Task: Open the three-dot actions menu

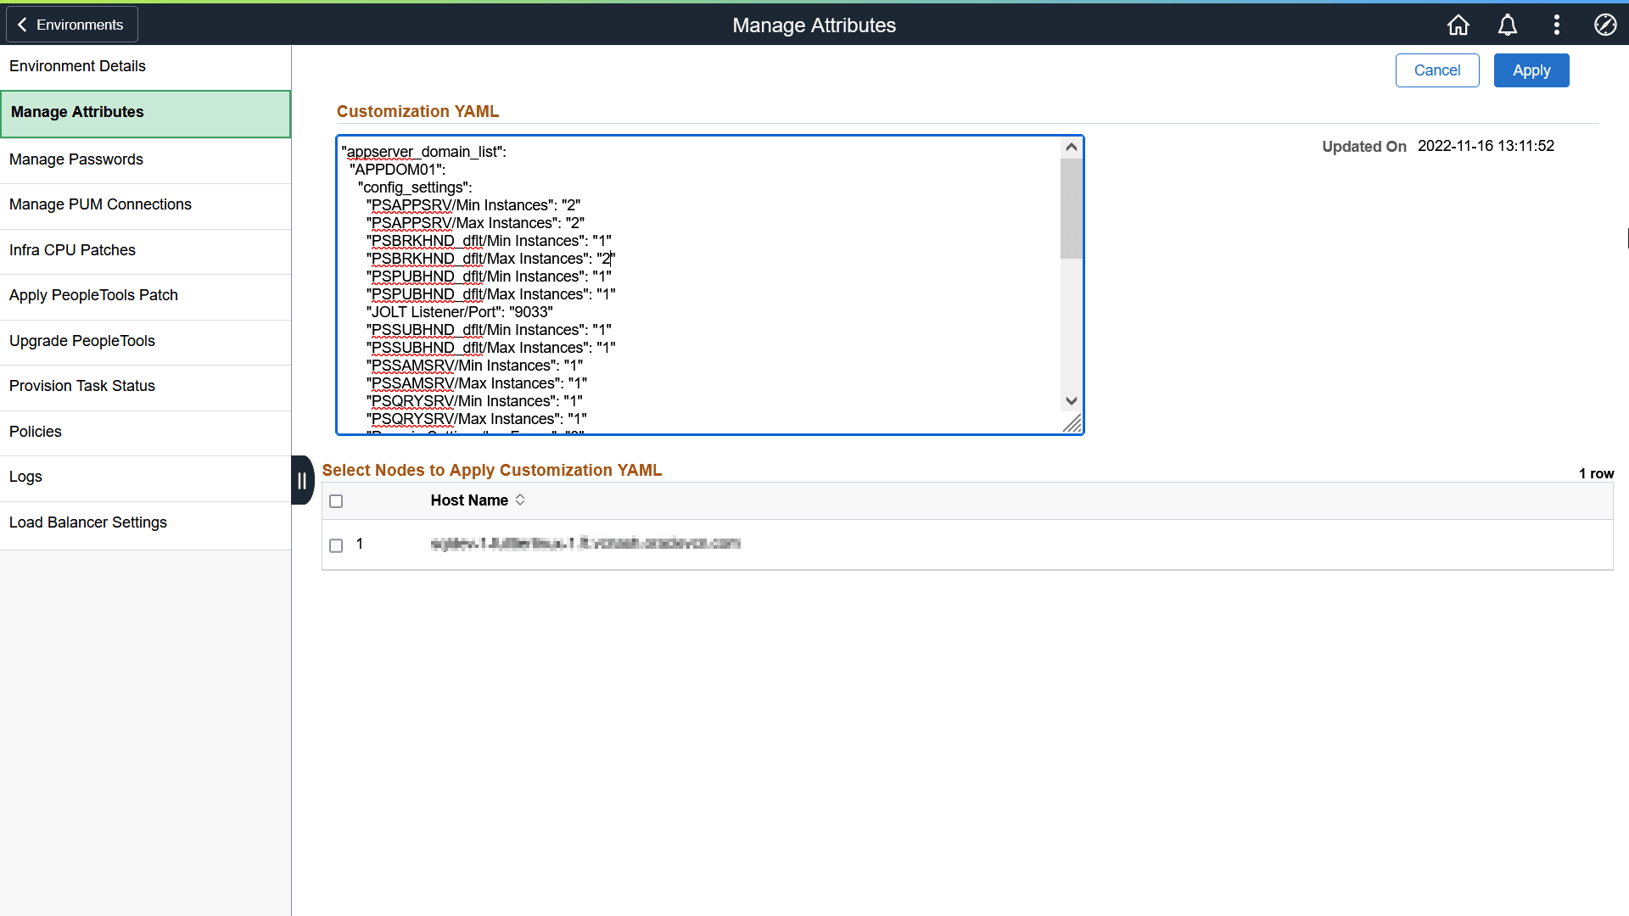Action: point(1557,25)
